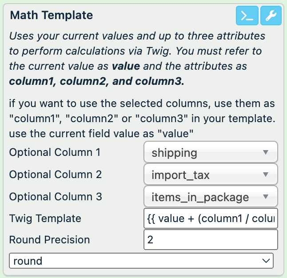The width and height of the screenshot is (287, 278).
Task: Click the Round Precision label
Action: [x=49, y=240]
